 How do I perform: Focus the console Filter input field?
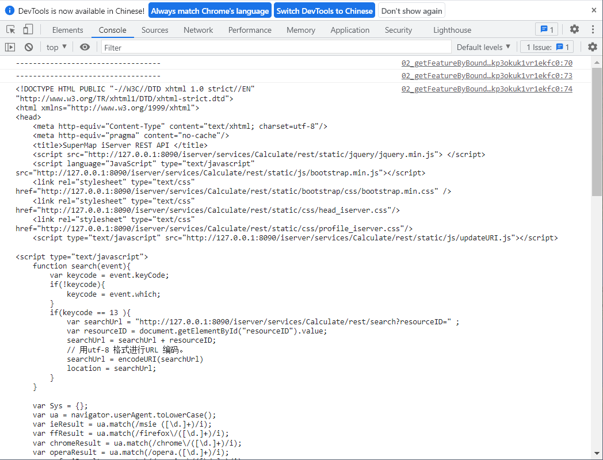click(x=276, y=47)
